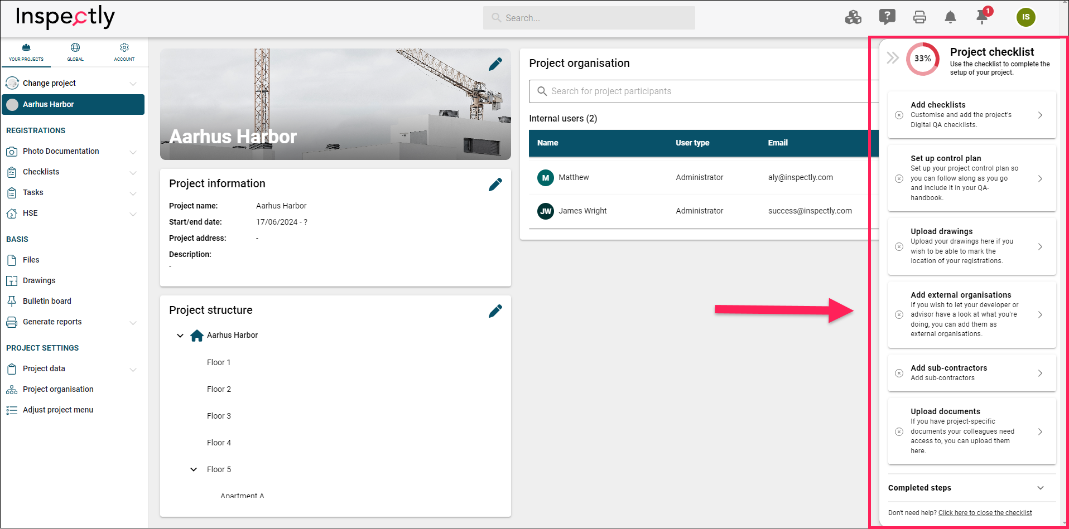
Task: Click the top Search field
Action: point(589,18)
